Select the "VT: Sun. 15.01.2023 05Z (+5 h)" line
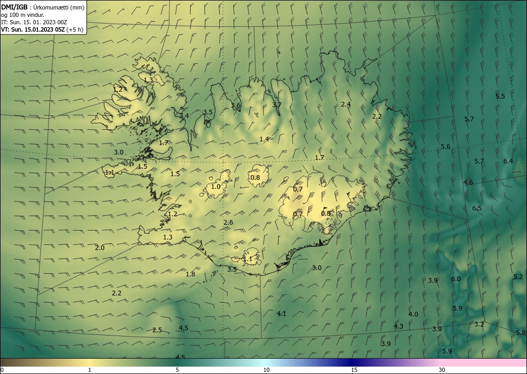 click(42, 30)
